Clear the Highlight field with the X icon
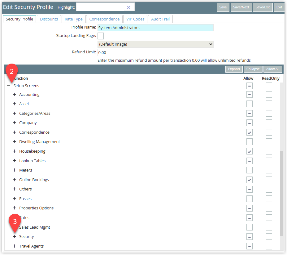 128,7
